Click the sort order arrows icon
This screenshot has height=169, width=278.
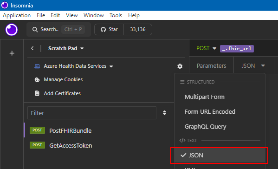point(165,113)
